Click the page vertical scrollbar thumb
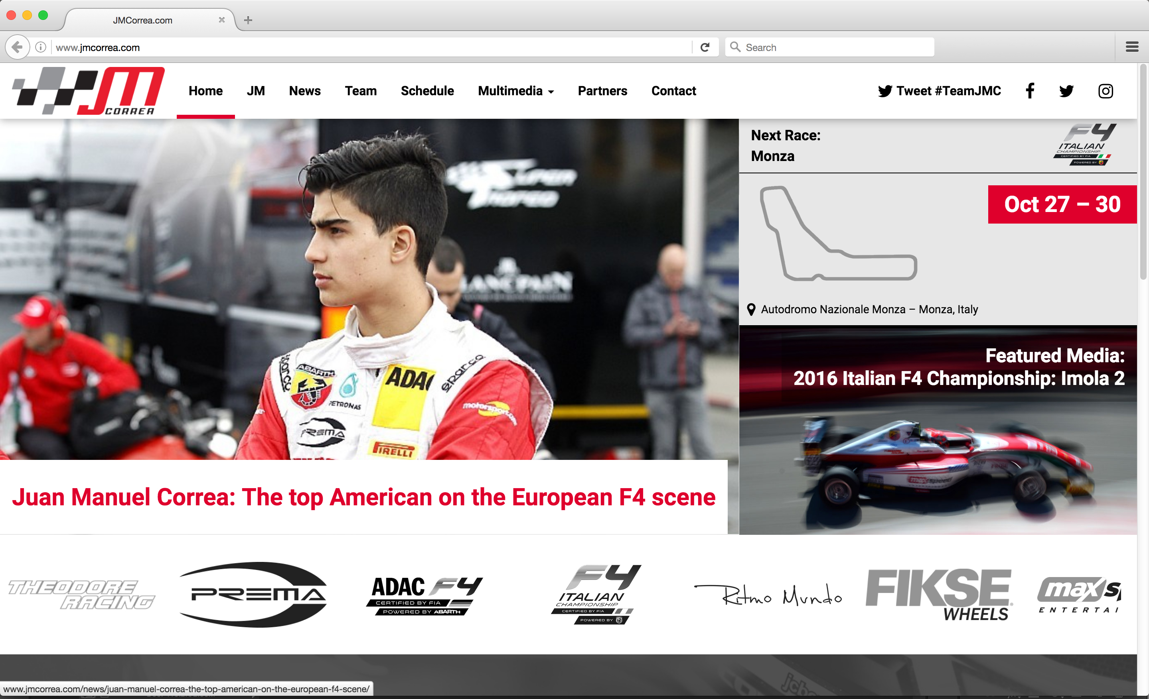Viewport: 1149px width, 699px height. 1143,172
